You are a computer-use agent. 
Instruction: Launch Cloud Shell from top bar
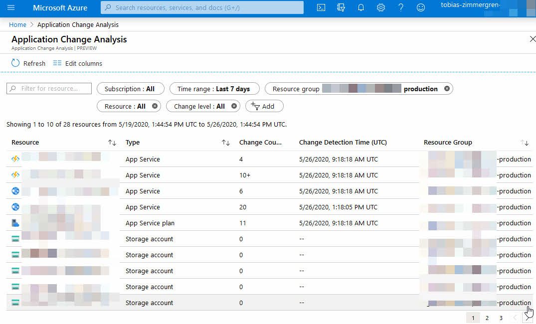pos(321,7)
